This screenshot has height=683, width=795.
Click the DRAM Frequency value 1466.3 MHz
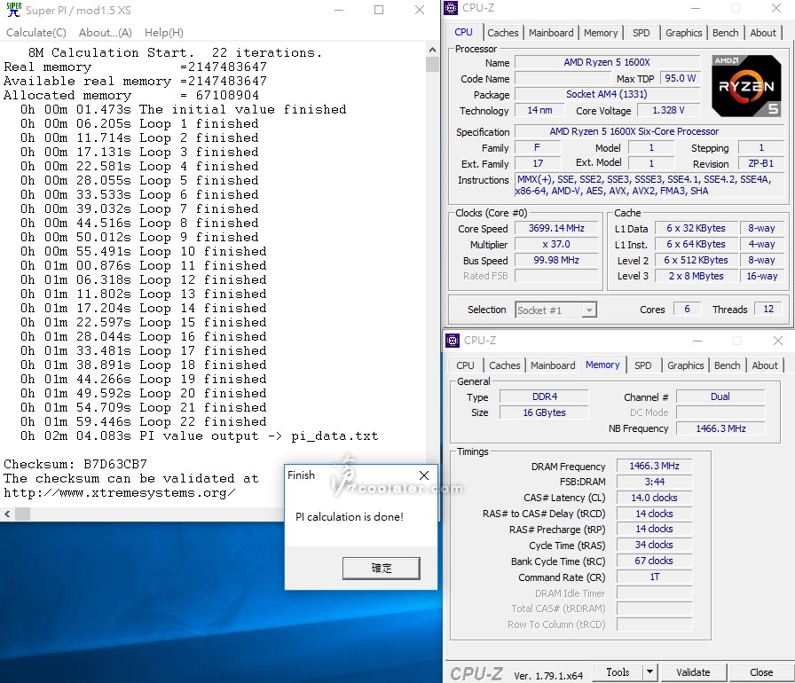(x=654, y=467)
